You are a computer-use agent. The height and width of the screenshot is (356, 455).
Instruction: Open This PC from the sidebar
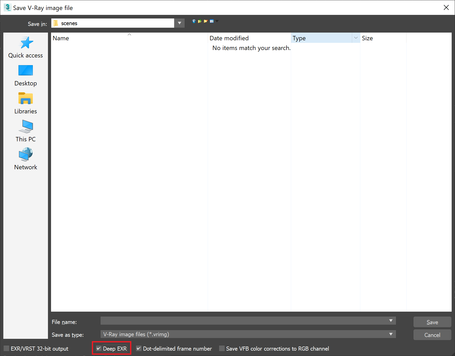[x=25, y=131]
